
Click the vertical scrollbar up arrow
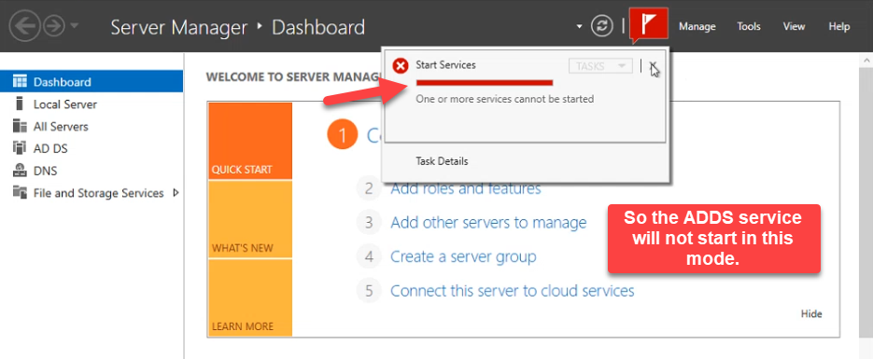pos(867,60)
